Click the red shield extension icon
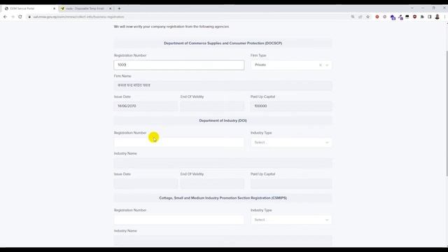The image size is (448, 252). (x=415, y=17)
